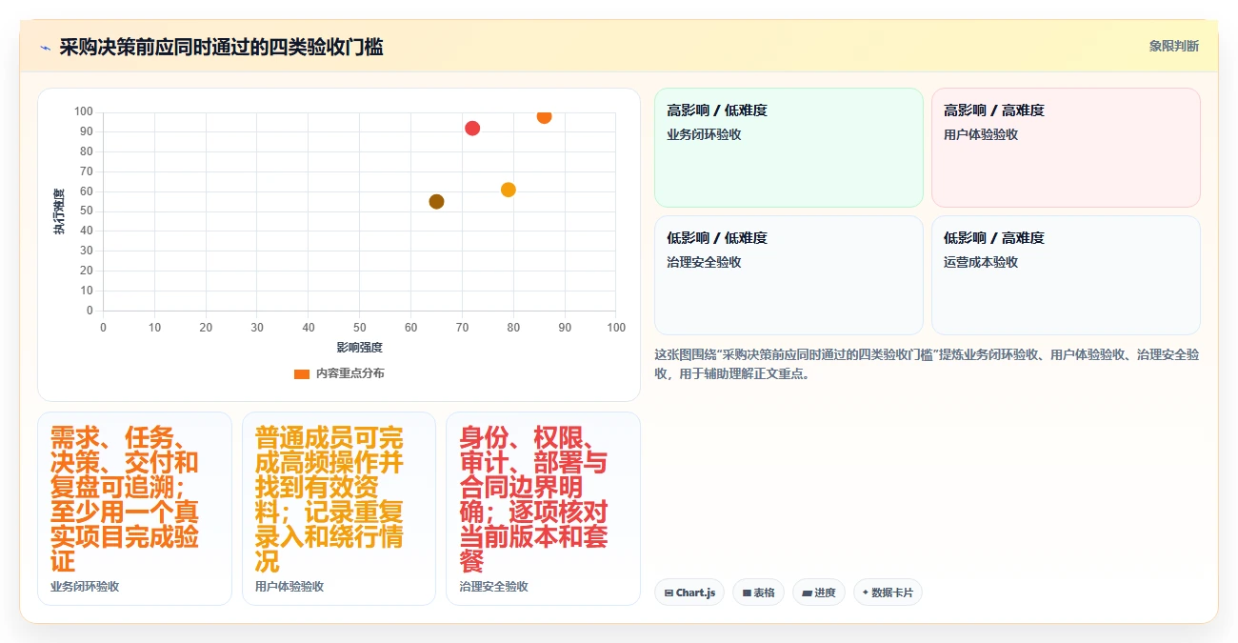Click the sparkle icon in the 数据卡片 chip

coord(866,593)
